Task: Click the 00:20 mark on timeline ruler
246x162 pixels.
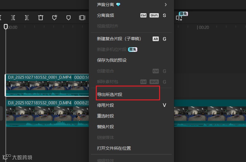Action: point(204,27)
